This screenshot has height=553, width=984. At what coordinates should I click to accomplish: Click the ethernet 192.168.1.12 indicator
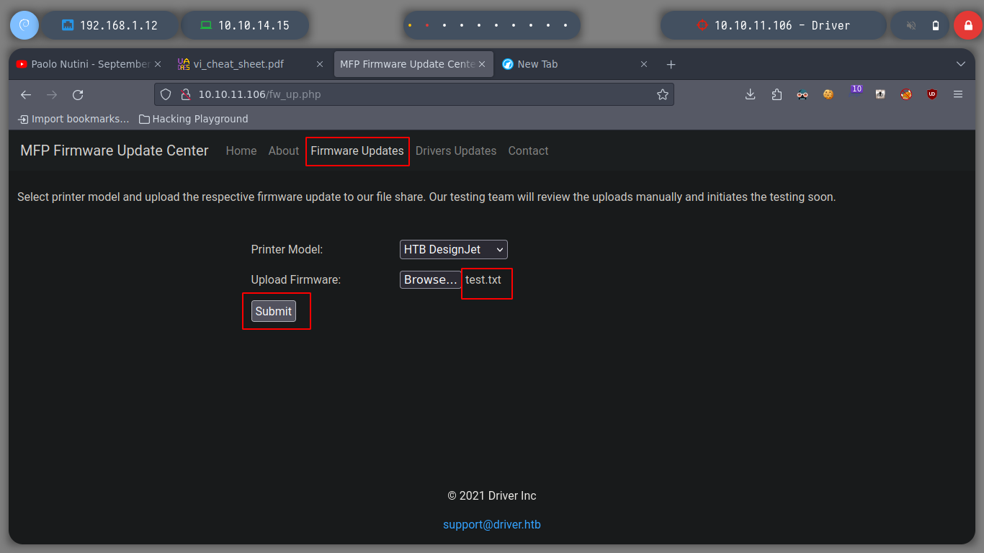110,25
